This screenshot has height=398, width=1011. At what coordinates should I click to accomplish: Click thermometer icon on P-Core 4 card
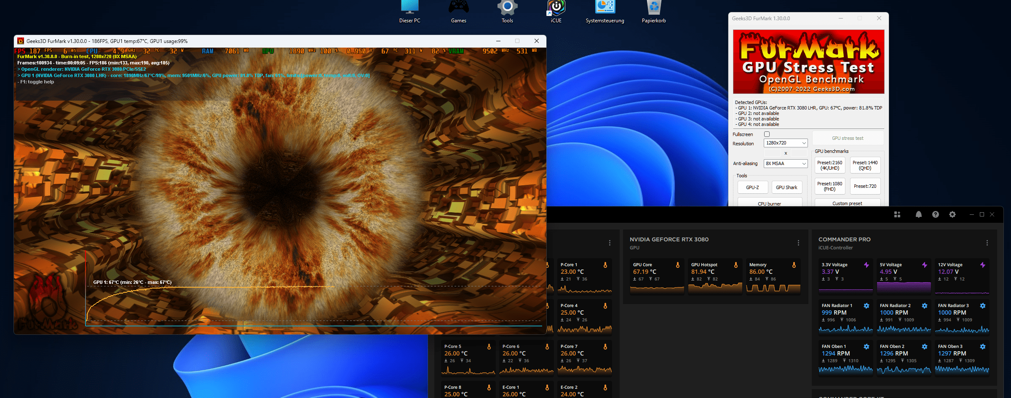pyautogui.click(x=605, y=306)
